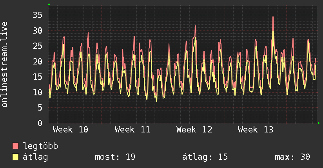Click the 'most: 19' value

tap(115, 157)
